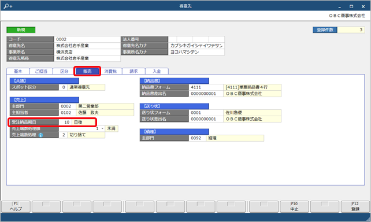Click the ＯＢＣ商事株式会社 company name at top right

click(x=347, y=16)
